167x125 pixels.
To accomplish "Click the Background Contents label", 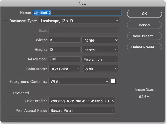I will (x=28, y=82).
